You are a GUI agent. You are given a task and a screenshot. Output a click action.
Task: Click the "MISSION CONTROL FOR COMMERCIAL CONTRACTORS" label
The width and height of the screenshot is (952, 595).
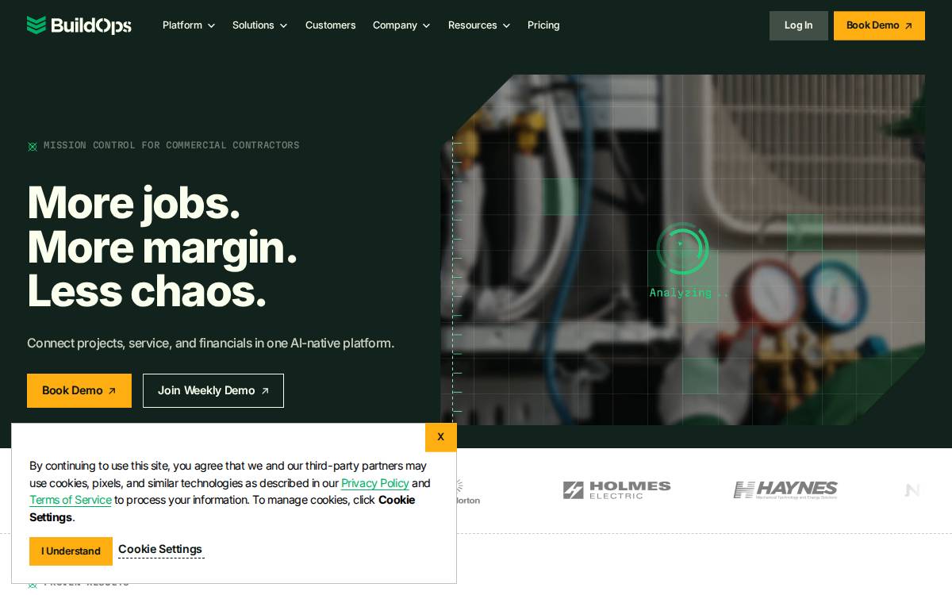coord(171,145)
